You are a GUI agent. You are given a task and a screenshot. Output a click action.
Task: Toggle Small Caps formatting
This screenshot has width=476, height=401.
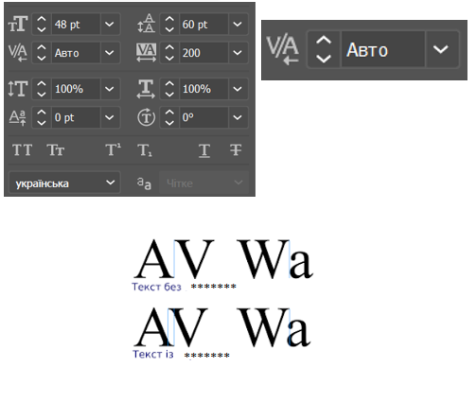click(x=56, y=149)
